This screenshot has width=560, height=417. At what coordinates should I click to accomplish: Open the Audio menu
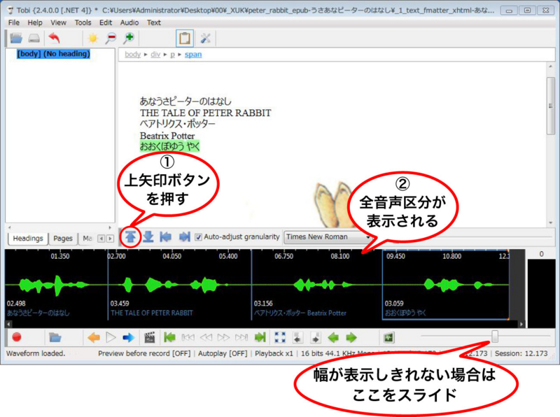129,22
